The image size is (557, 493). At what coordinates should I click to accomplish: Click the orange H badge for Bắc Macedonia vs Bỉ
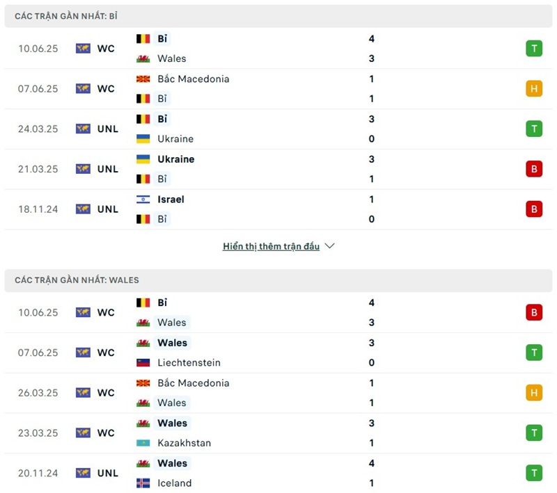point(534,88)
